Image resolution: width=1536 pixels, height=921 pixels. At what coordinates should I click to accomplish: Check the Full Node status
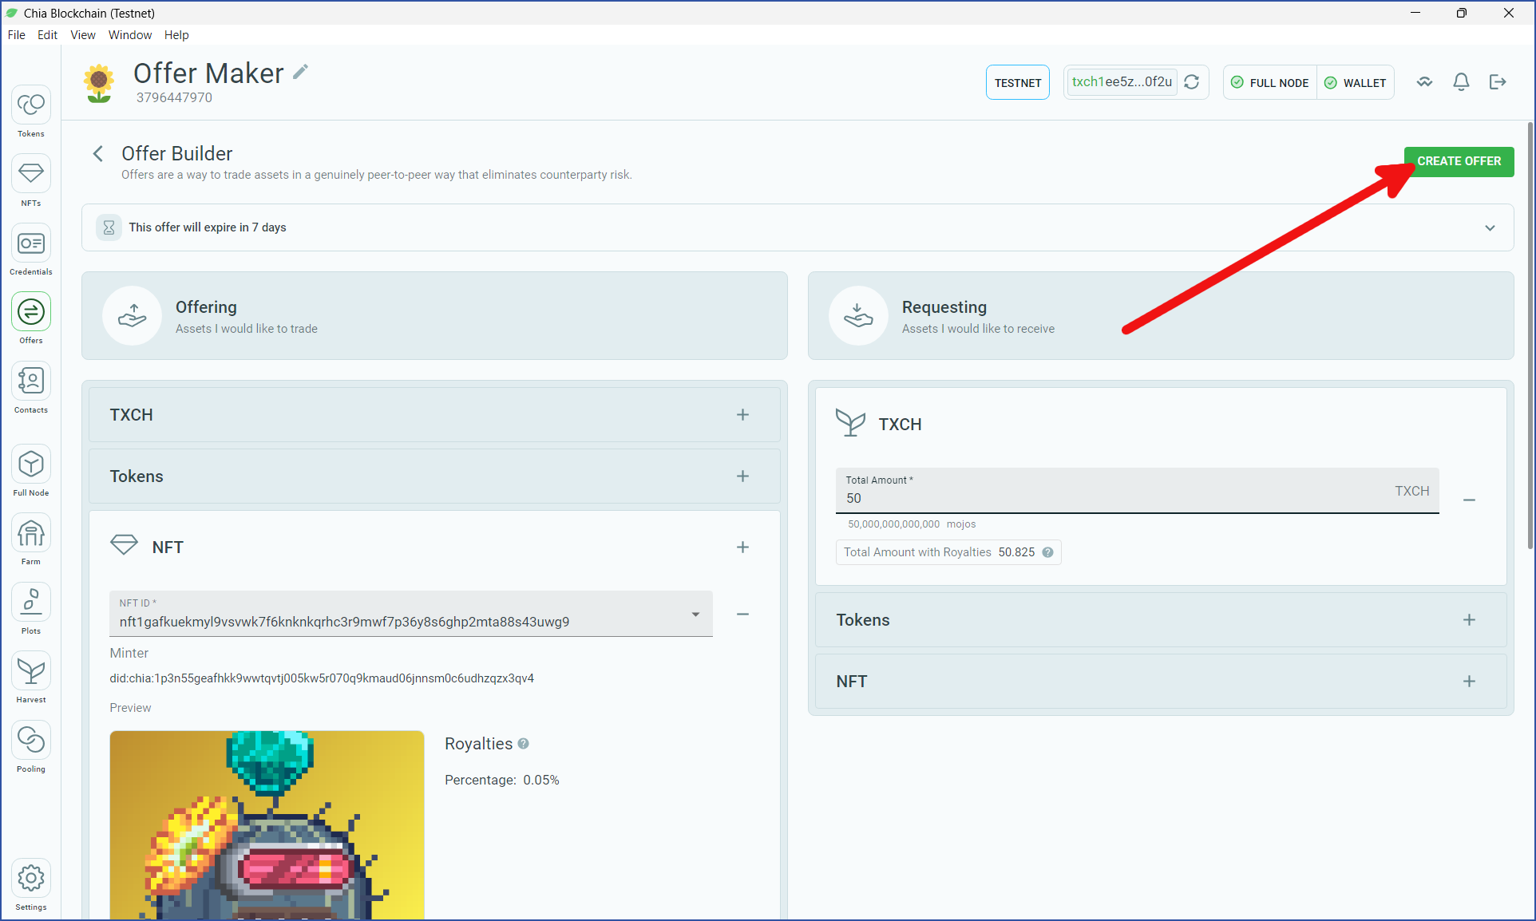point(1269,83)
